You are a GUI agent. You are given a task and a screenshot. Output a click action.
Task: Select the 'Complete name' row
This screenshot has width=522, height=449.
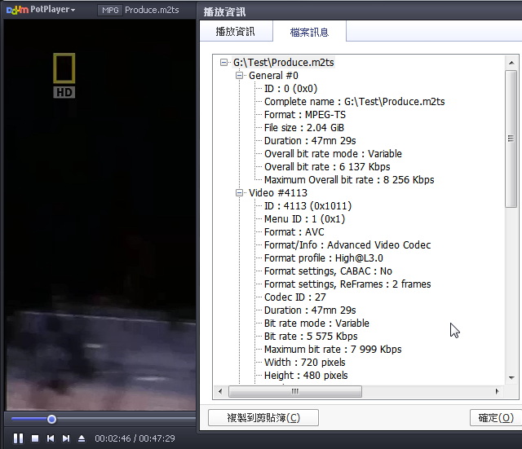click(354, 101)
